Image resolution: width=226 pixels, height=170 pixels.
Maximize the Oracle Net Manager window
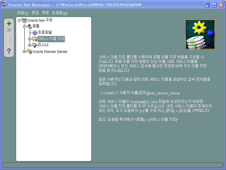[x=214, y=5]
